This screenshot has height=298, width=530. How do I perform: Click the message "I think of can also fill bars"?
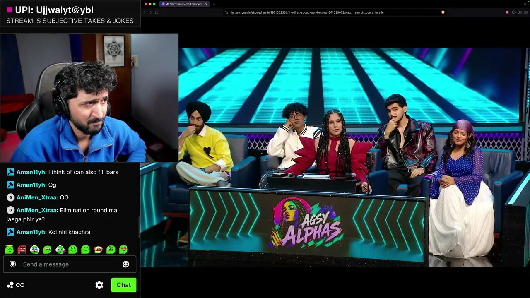click(83, 172)
